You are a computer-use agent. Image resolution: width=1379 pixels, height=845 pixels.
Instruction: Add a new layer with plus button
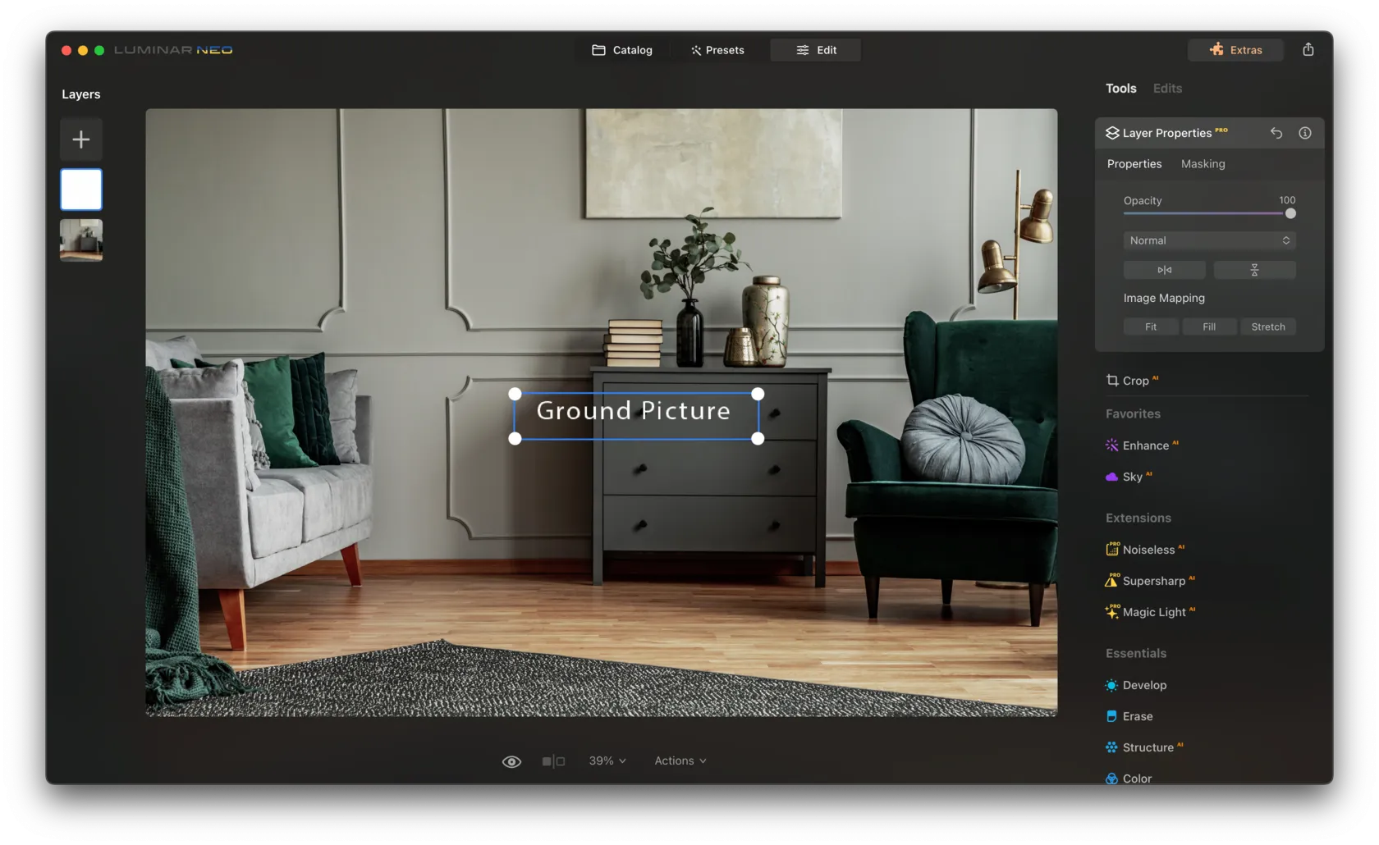(x=81, y=139)
